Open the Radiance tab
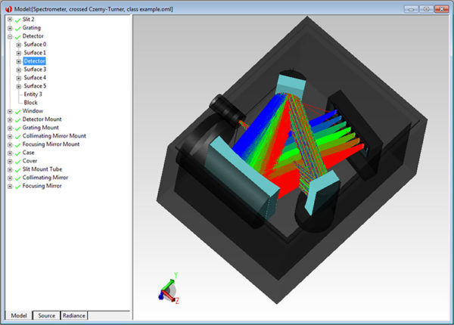 click(73, 315)
